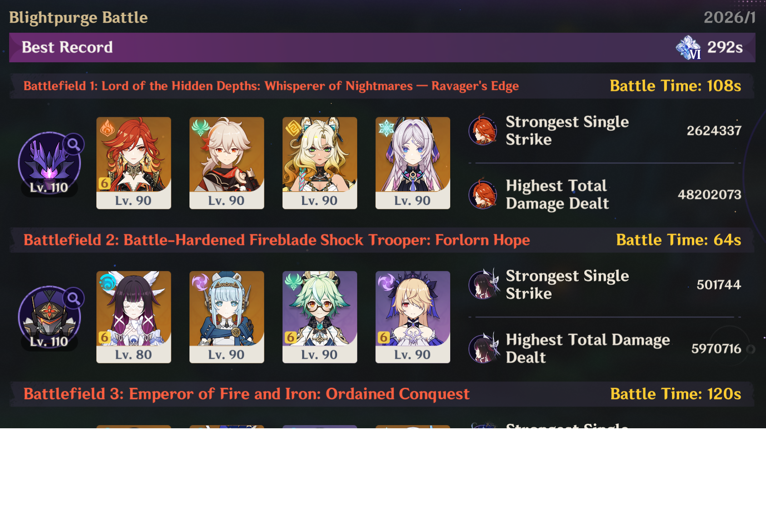Click the Battlefield 3 Ordained Conquest header

pyautogui.click(x=382, y=394)
